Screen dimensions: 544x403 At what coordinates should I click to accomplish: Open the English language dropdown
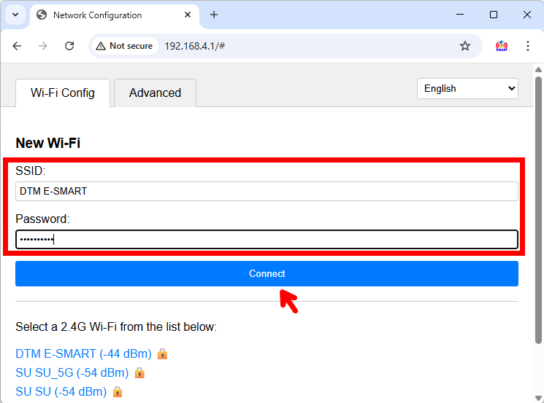click(467, 88)
